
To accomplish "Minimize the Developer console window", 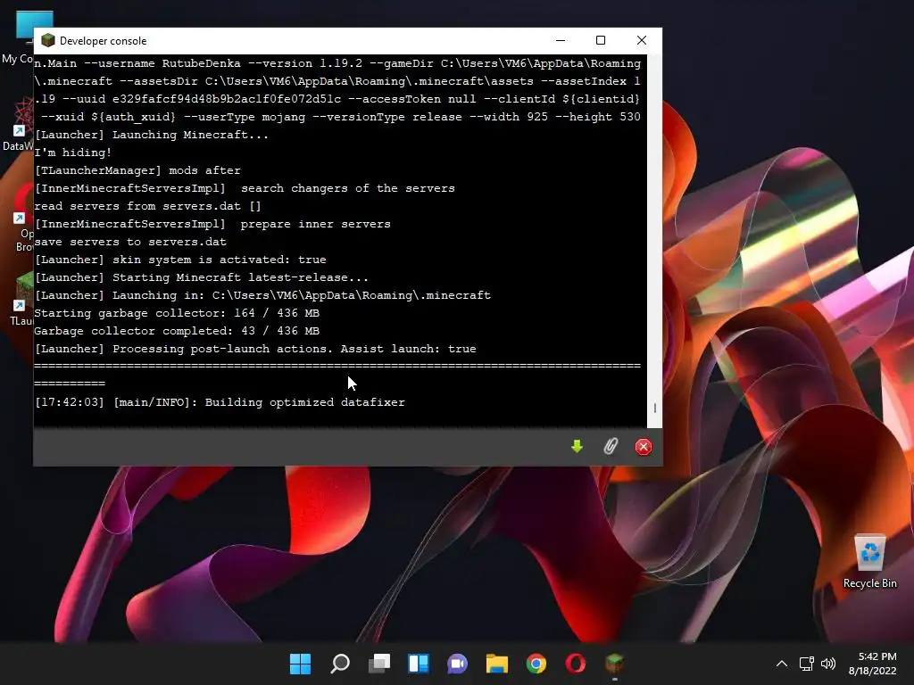I will coord(561,40).
